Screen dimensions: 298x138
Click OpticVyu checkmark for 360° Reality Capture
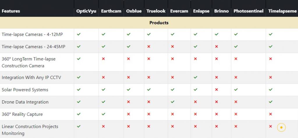79,114
